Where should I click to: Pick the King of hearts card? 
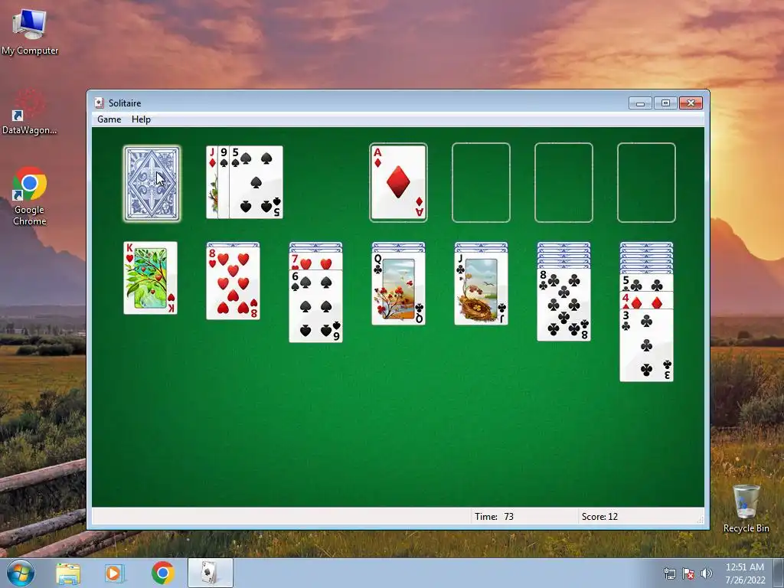point(151,278)
